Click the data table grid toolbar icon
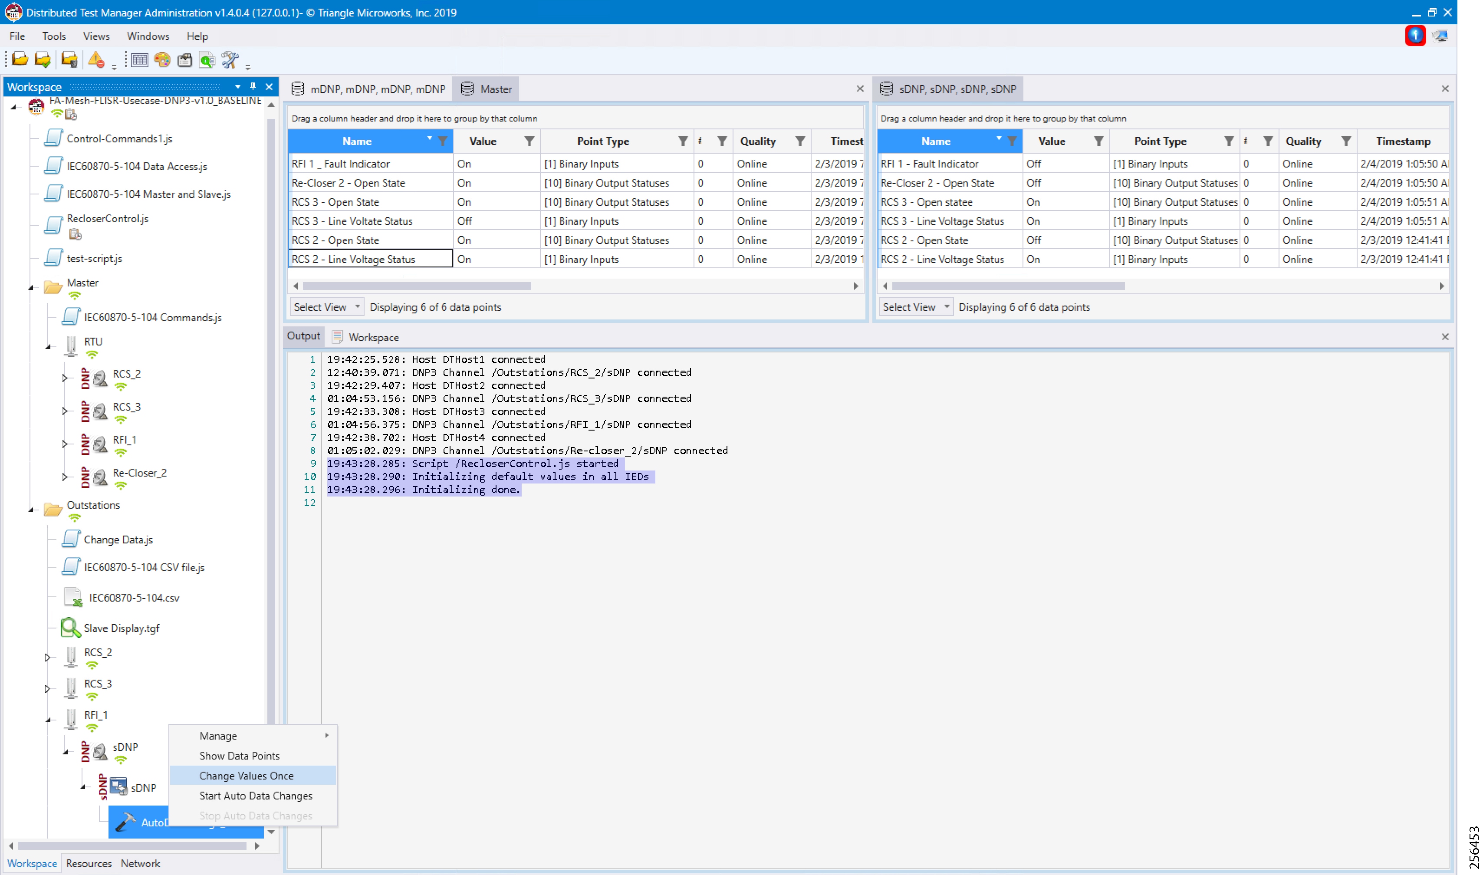Viewport: 1483px width, 875px height. [x=140, y=59]
